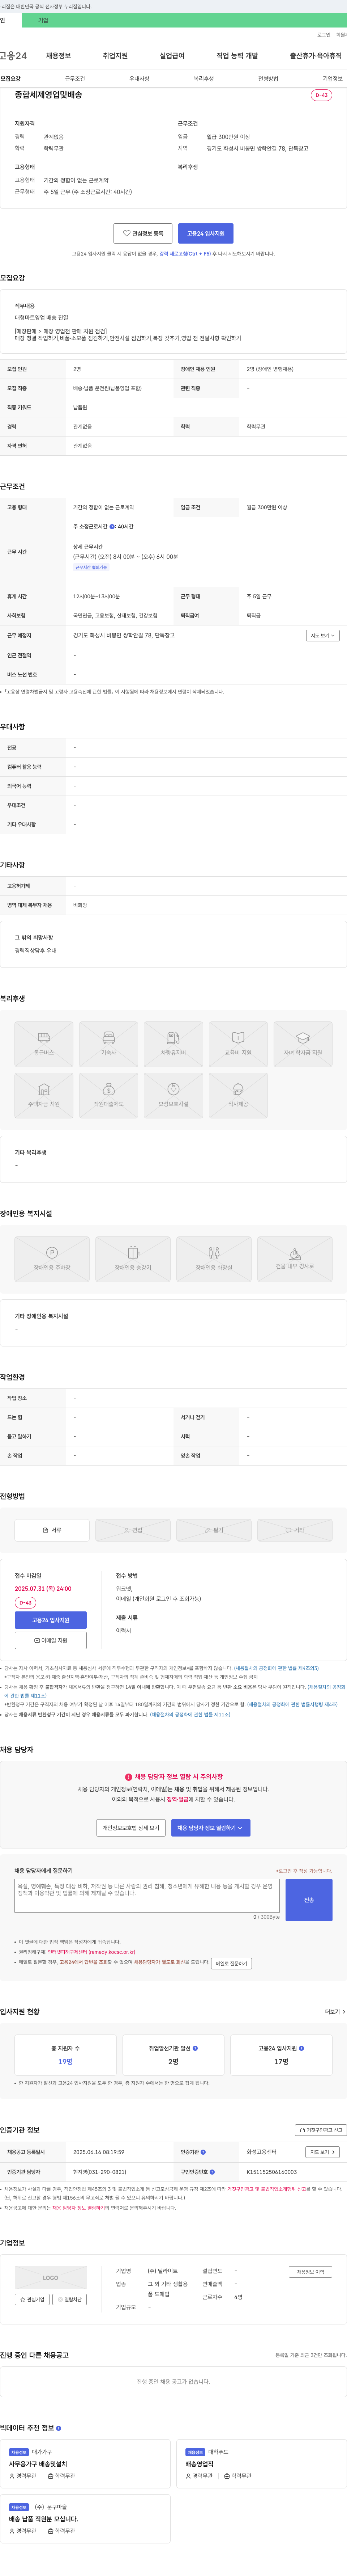Open the 취업지원 menu
The height and width of the screenshot is (2576, 347).
115,56
